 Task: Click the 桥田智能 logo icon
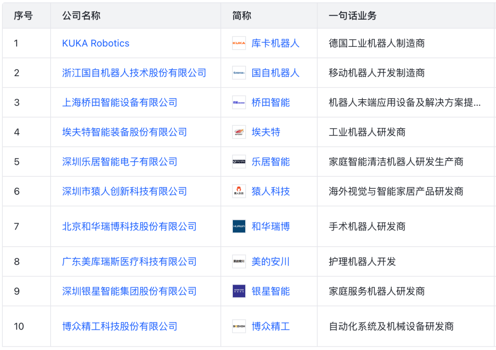pos(239,102)
